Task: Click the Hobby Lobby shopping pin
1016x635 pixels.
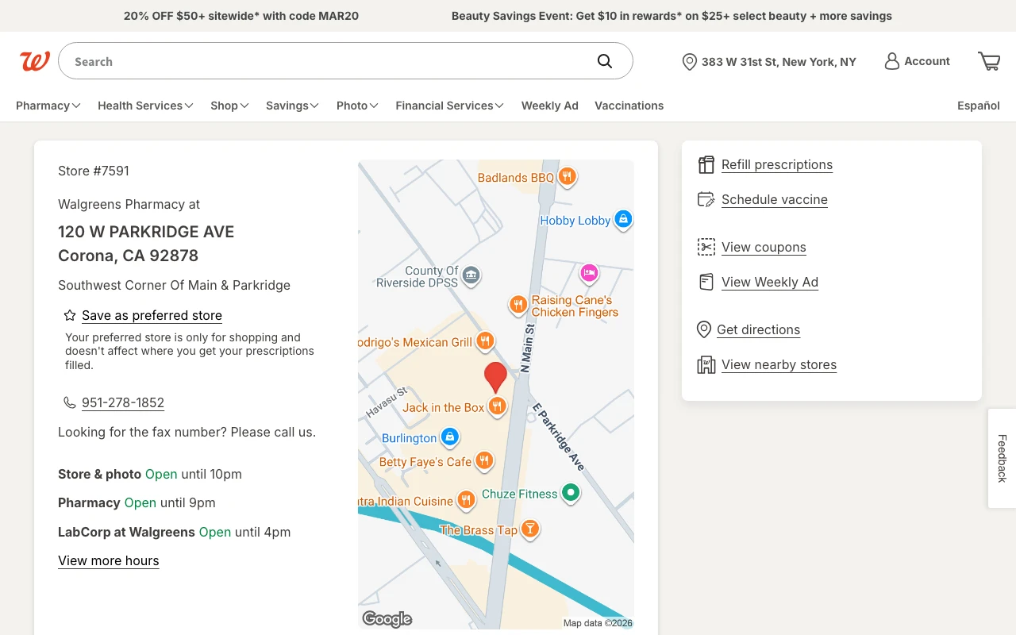Action: [x=624, y=218]
